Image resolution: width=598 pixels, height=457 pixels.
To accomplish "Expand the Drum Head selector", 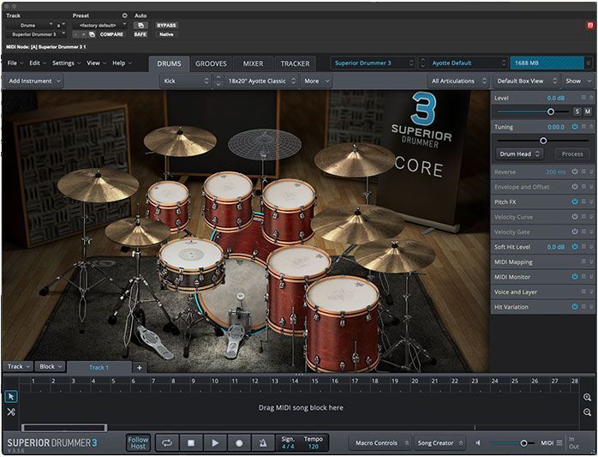I will [x=520, y=153].
